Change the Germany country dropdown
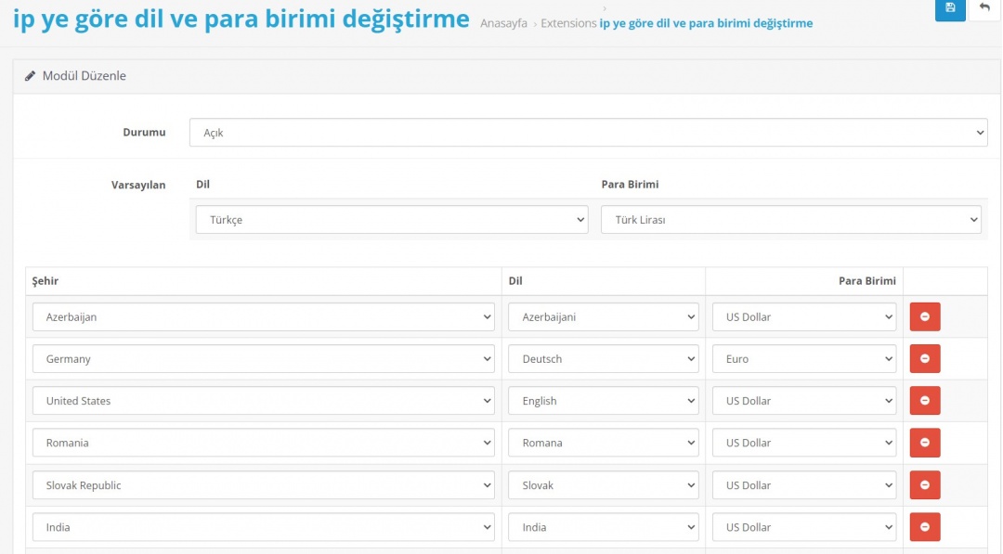Screen dimensions: 1003x554 click(x=263, y=358)
